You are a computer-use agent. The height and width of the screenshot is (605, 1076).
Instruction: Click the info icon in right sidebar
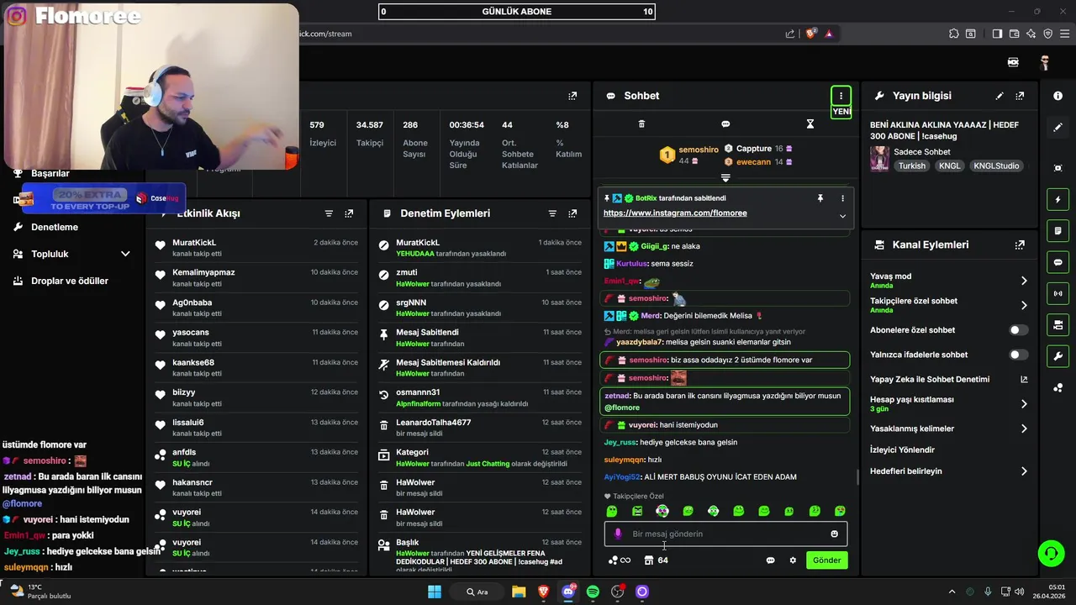click(1058, 96)
